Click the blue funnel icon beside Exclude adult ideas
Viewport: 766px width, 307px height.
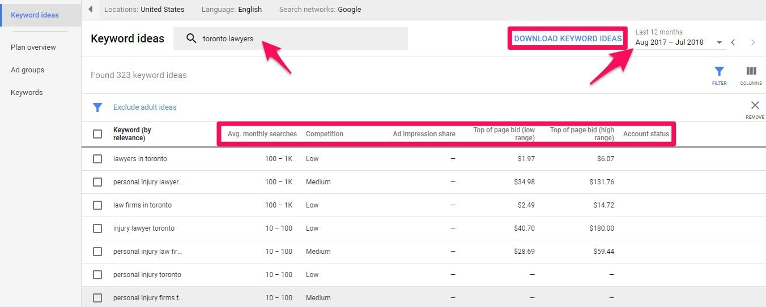click(97, 107)
